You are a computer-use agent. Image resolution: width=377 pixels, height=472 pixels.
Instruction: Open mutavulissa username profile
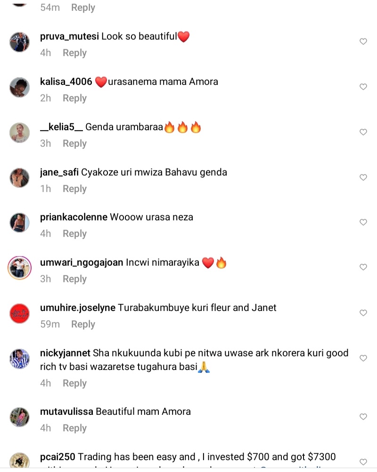(x=66, y=412)
